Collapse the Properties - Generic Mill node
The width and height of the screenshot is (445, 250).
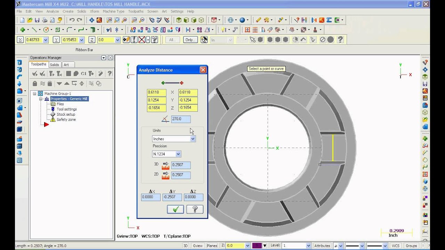coord(41,99)
